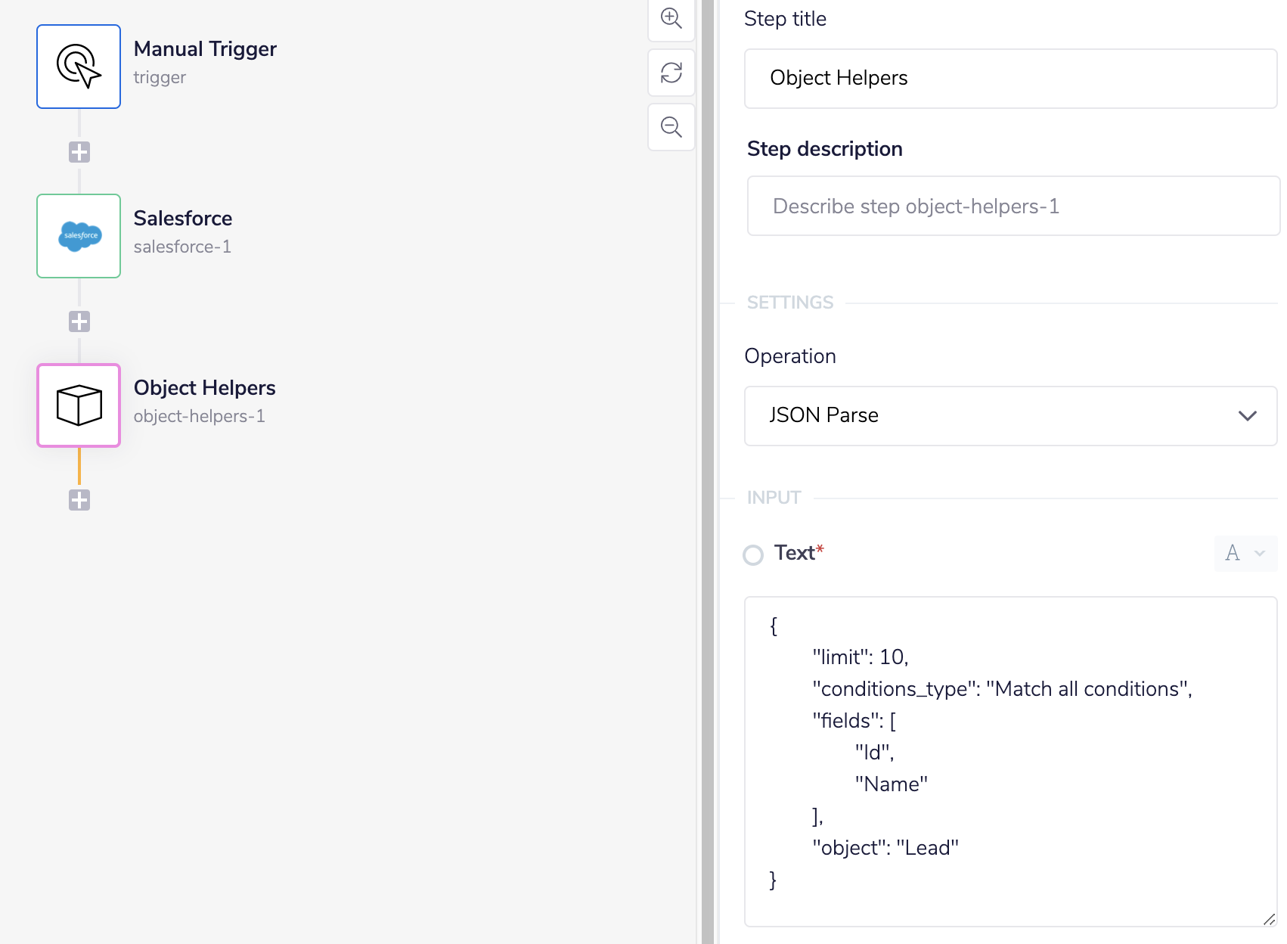Image resolution: width=1287 pixels, height=944 pixels.
Task: Refresh the workflow view
Action: [x=670, y=73]
